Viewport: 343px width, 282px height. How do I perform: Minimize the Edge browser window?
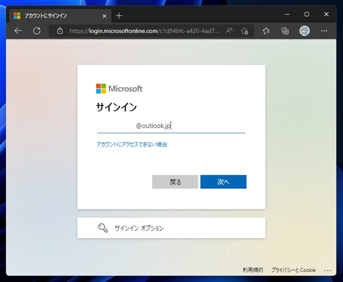tap(287, 14)
